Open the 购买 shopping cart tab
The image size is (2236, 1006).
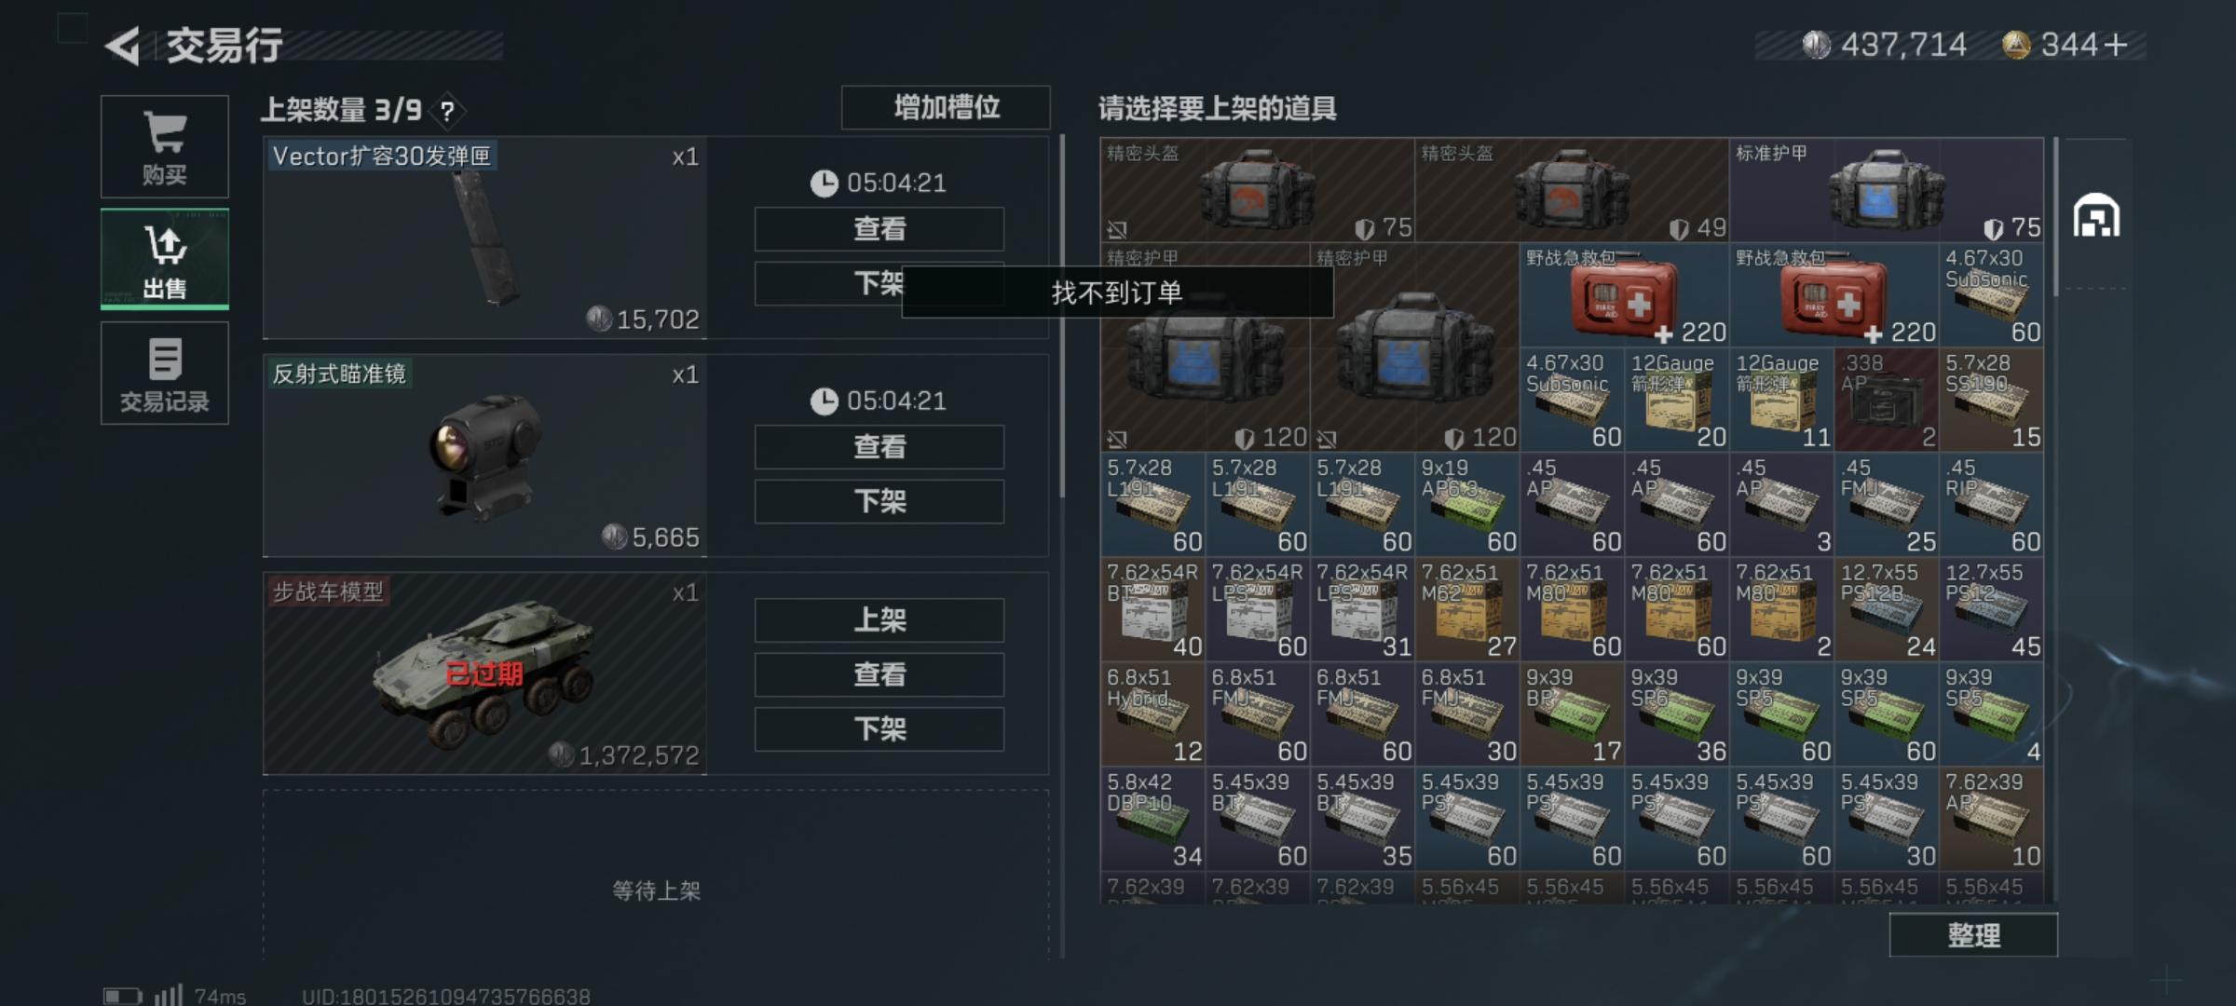click(x=165, y=146)
